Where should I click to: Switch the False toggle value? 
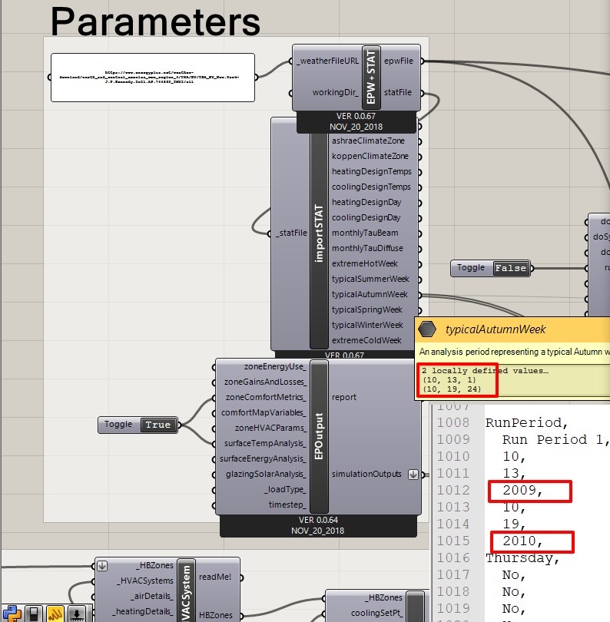click(511, 268)
